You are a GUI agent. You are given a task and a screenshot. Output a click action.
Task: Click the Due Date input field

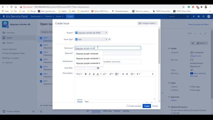point(86,68)
